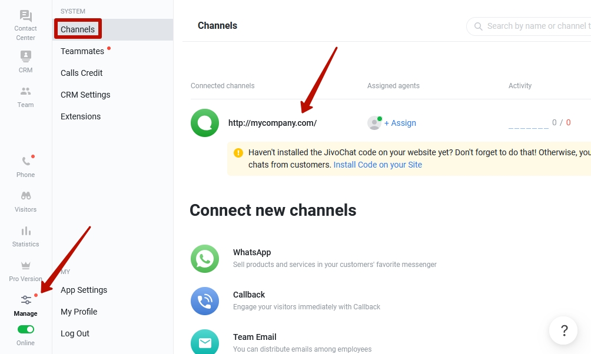Click the yellow warning exclamation icon
The image size is (591, 354).
pos(238,152)
